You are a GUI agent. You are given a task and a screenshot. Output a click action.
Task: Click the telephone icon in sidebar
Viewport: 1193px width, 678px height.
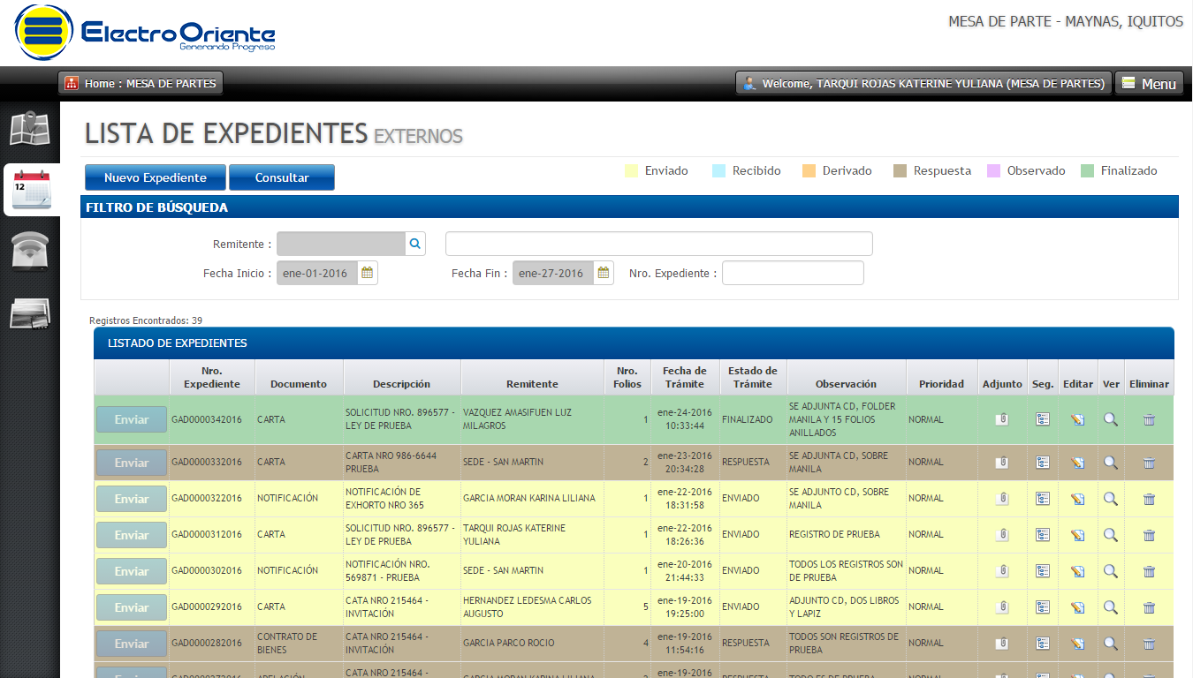[x=29, y=252]
